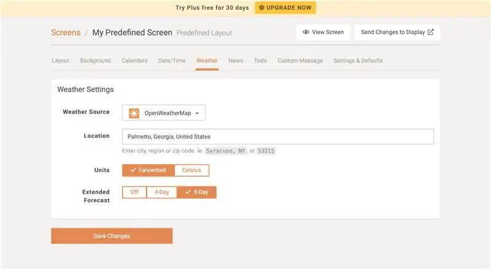Image resolution: width=491 pixels, height=269 pixels.
Task: Click the dropdown caret next to OpenWeatherMap
Action: pos(197,113)
